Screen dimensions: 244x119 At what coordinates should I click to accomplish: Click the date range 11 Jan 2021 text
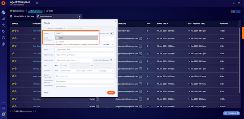click(24, 16)
